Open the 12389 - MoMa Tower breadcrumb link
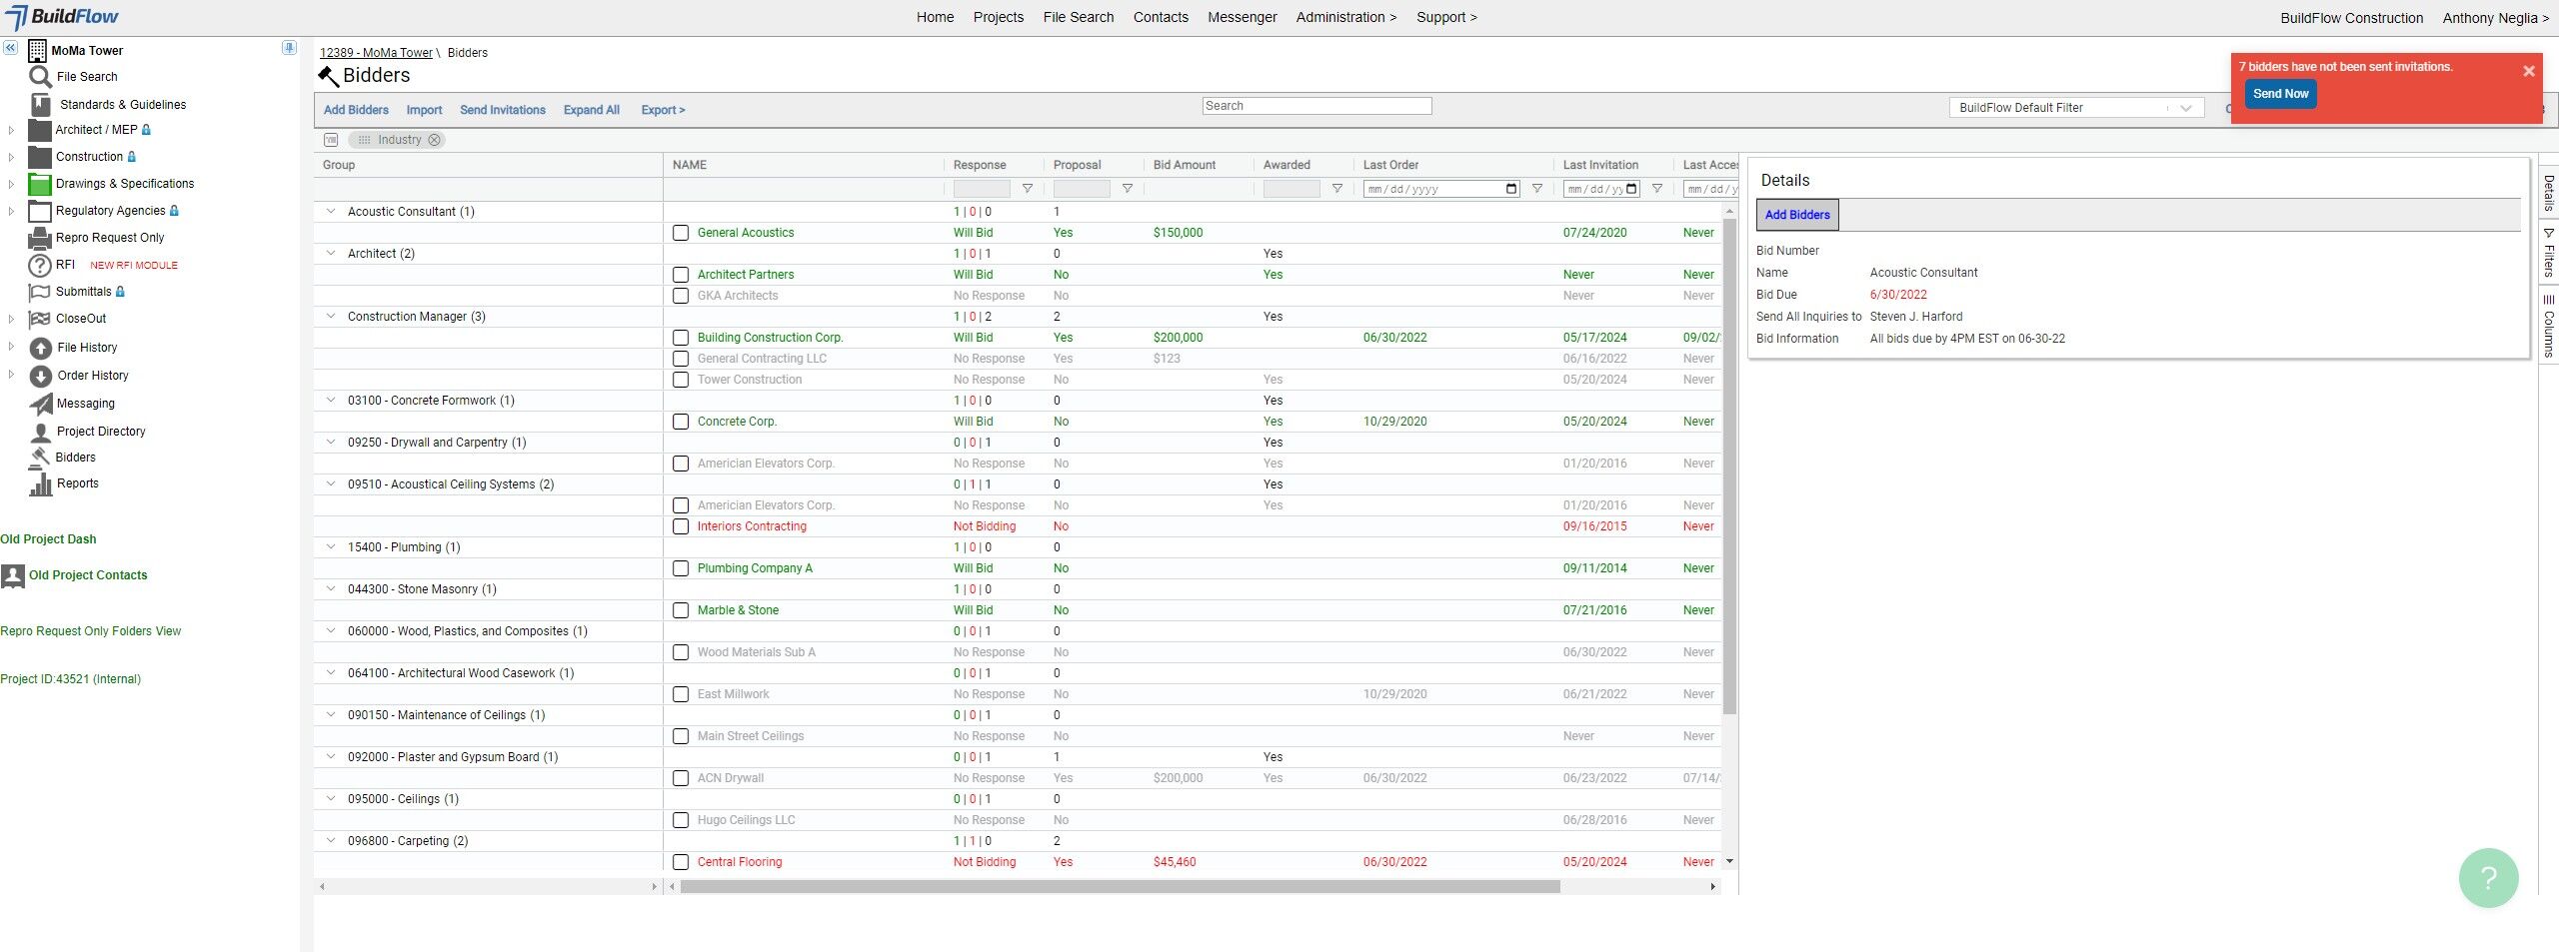Viewport: 2559px width, 952px height. [376, 53]
